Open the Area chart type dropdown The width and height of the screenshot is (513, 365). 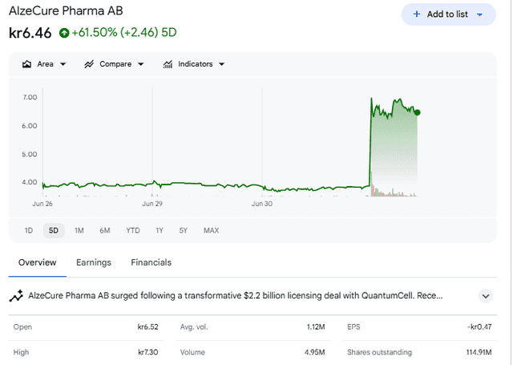(x=44, y=64)
